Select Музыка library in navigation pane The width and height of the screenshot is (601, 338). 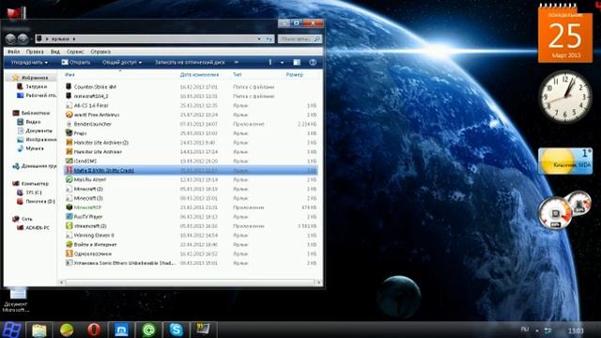pos(35,148)
